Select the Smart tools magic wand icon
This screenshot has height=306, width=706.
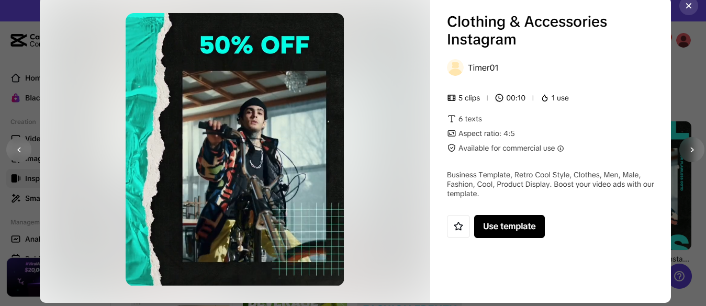coord(16,198)
